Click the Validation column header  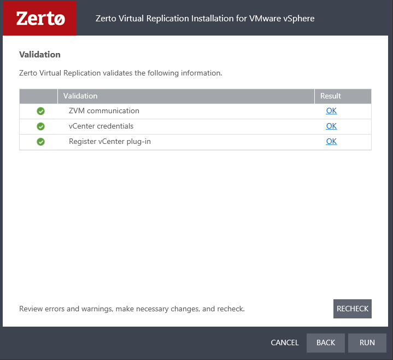tap(80, 96)
